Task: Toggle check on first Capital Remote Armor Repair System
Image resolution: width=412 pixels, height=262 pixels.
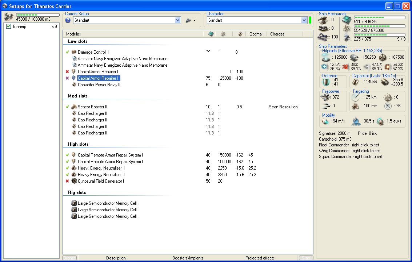Action: click(x=67, y=155)
